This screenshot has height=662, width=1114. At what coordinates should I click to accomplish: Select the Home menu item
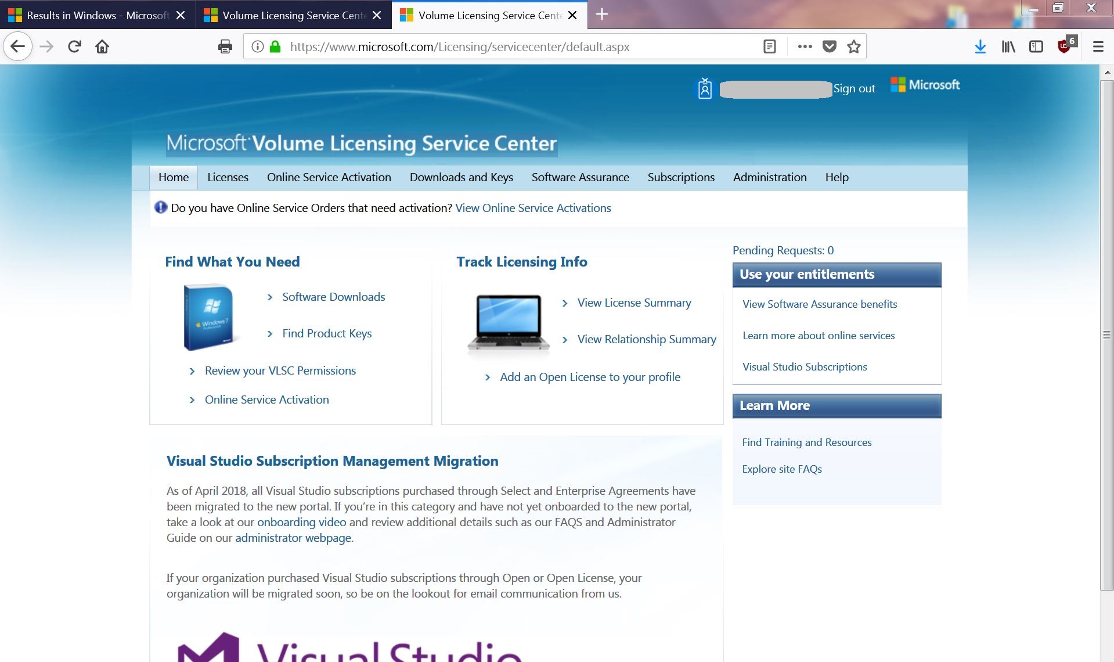point(174,177)
